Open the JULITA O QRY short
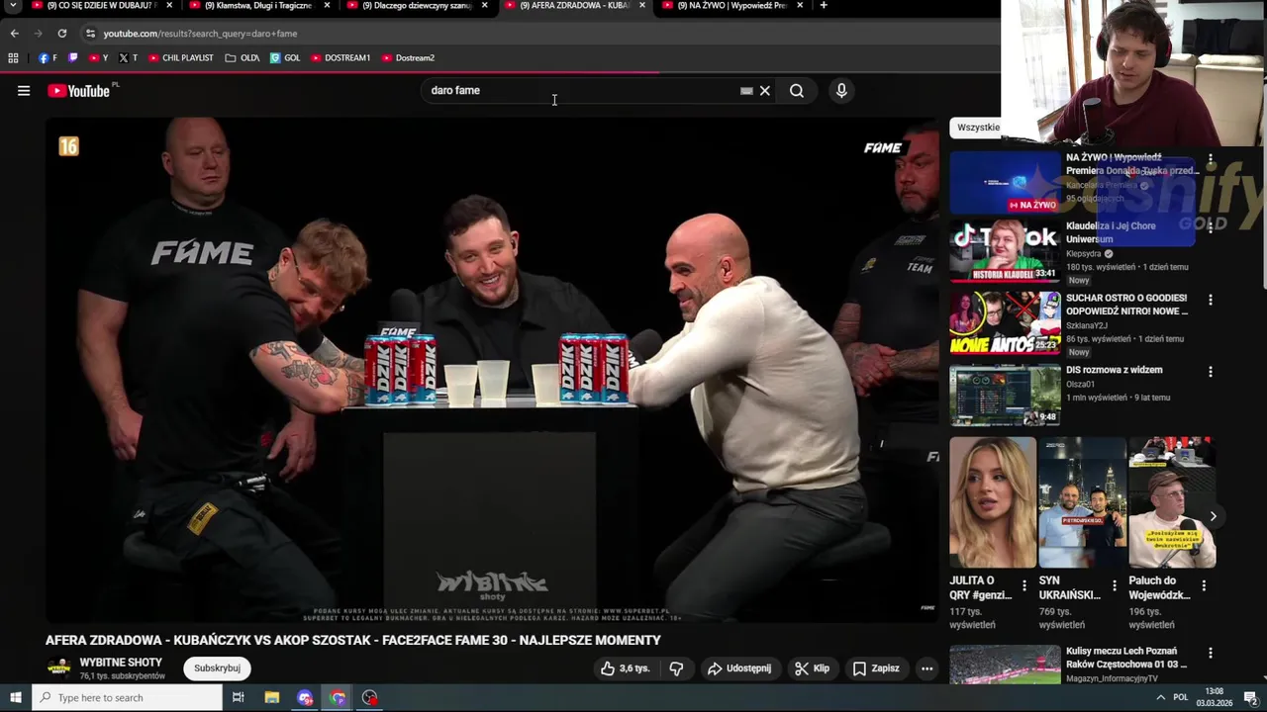The height and width of the screenshot is (712, 1267). pos(993,502)
